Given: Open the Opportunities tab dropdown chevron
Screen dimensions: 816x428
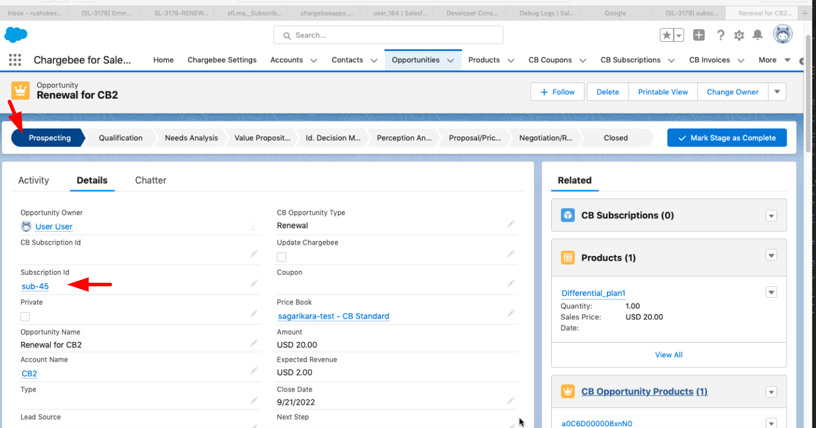Looking at the screenshot, I should pyautogui.click(x=451, y=60).
